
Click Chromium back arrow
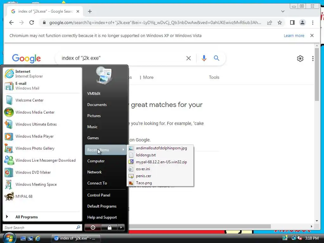point(11,22)
